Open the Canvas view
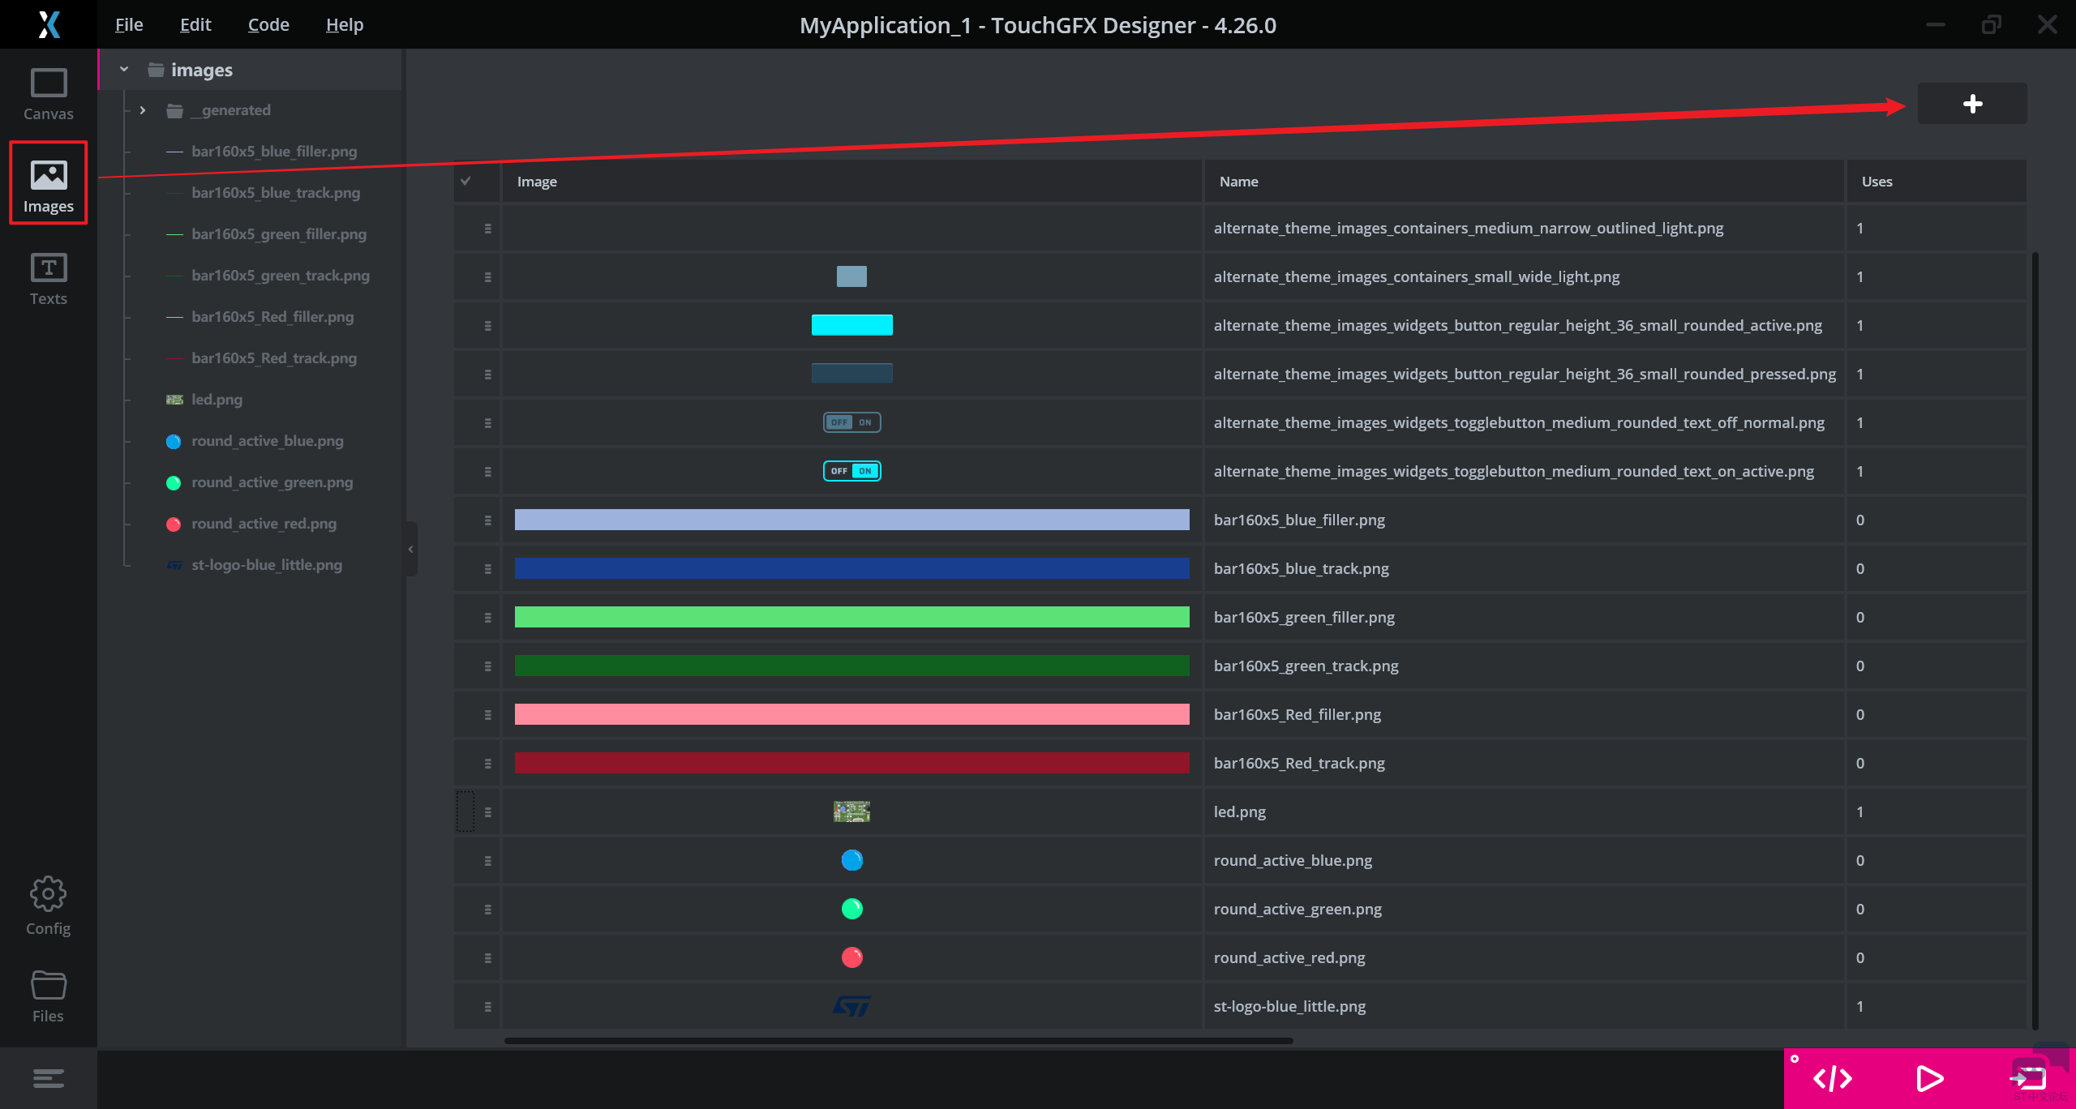2076x1109 pixels. [x=48, y=94]
